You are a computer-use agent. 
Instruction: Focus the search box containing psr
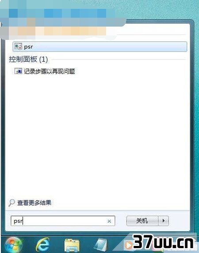(x=63, y=221)
